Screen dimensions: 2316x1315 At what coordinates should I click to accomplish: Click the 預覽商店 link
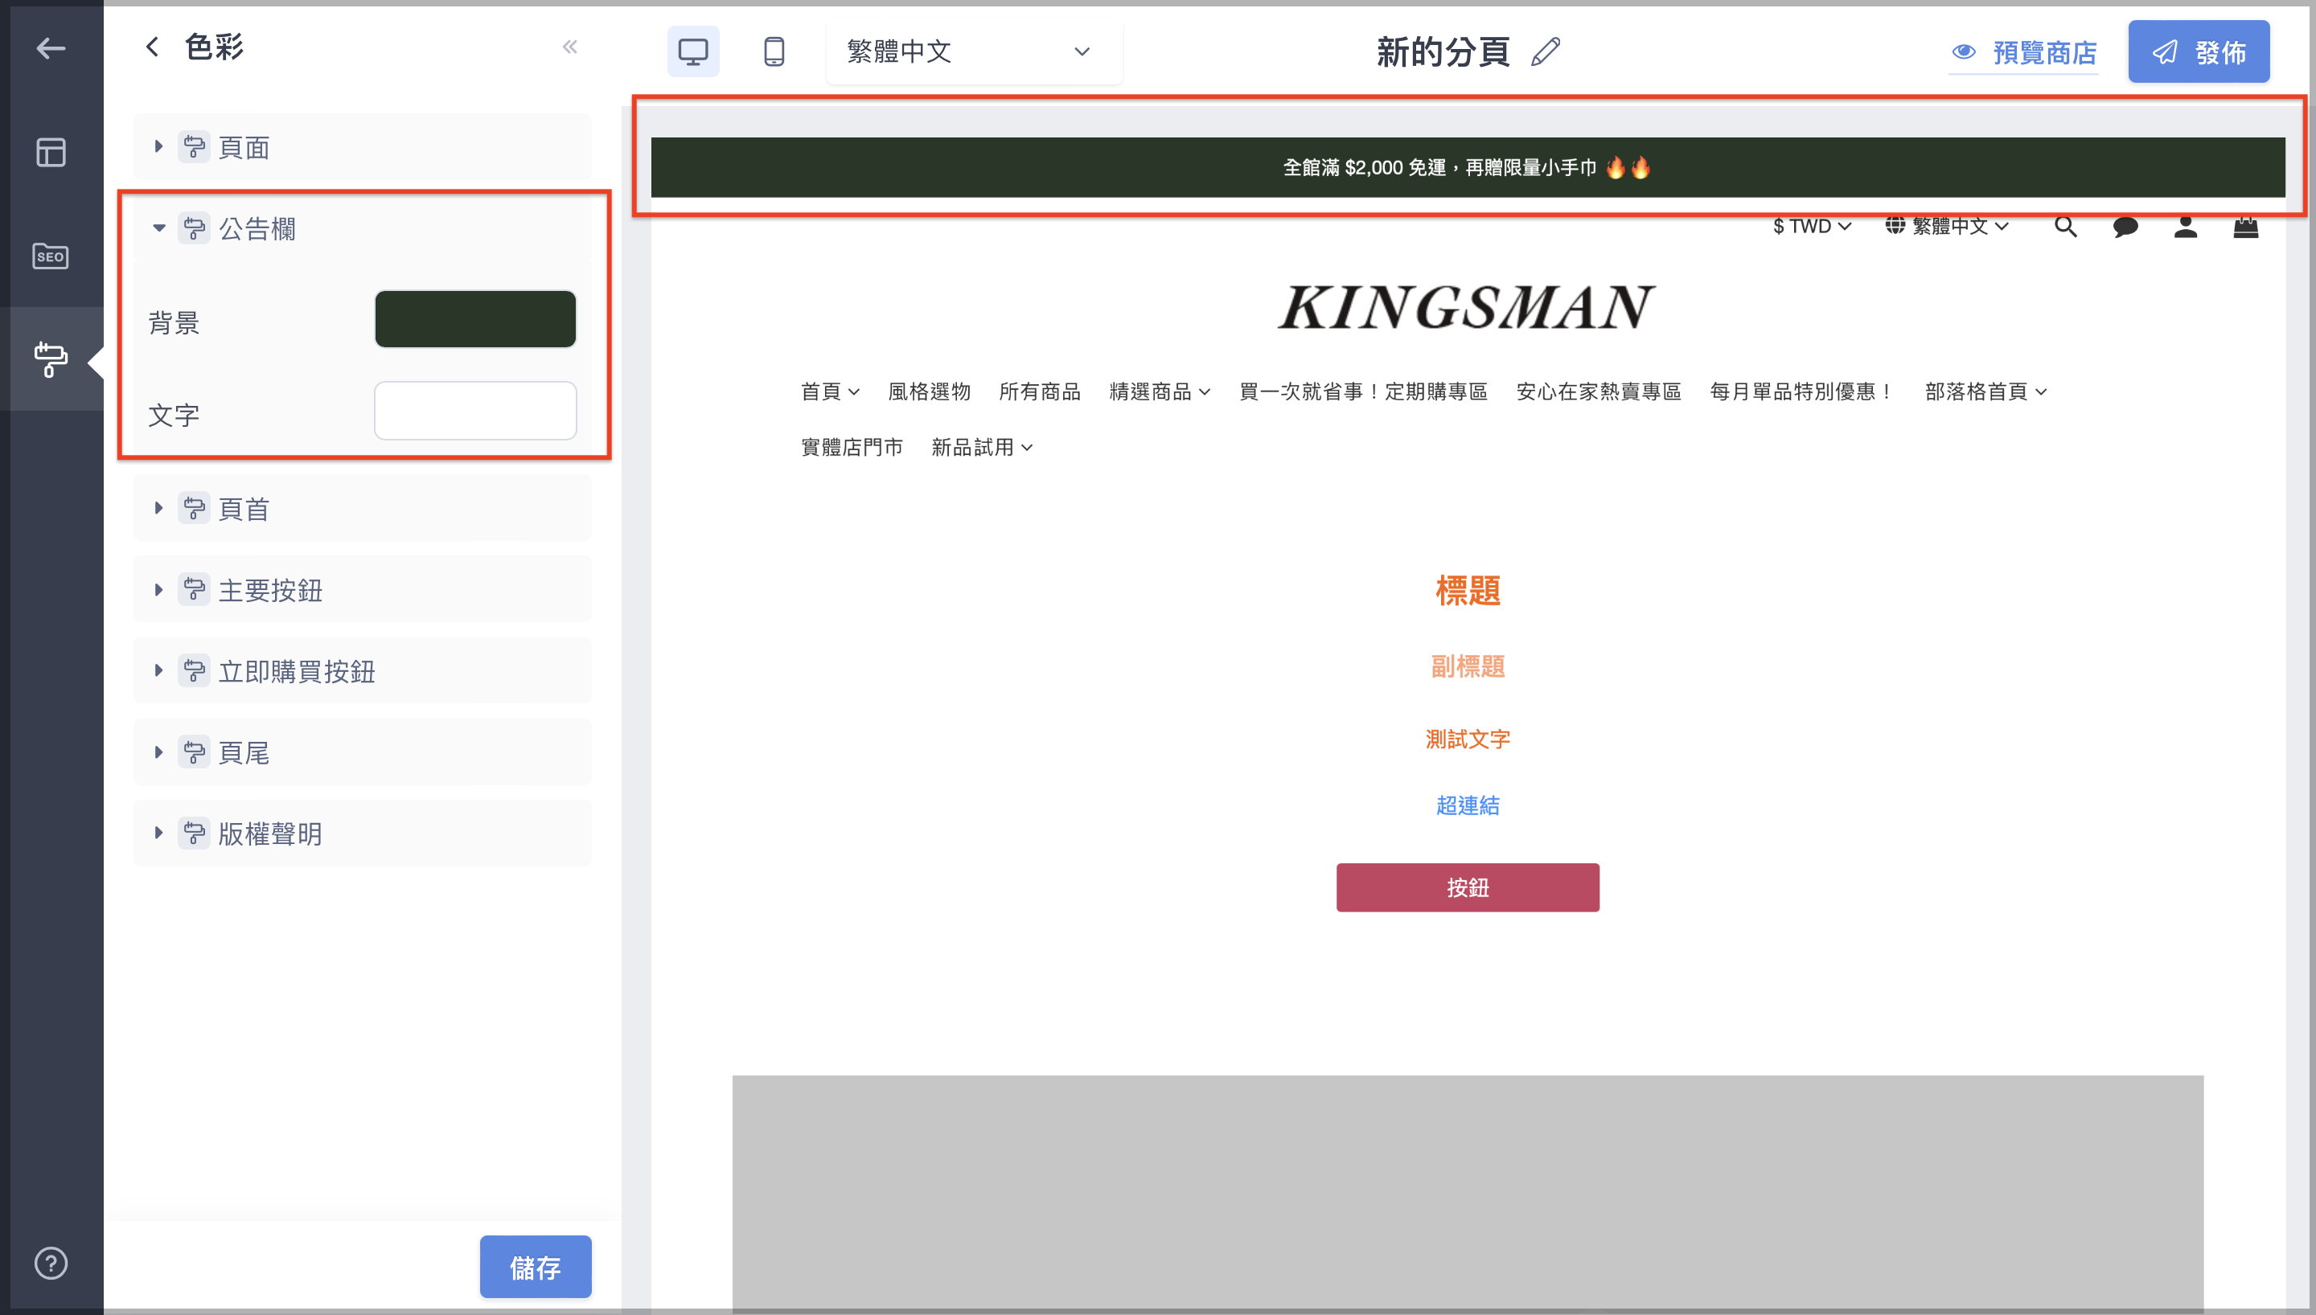tap(2023, 52)
